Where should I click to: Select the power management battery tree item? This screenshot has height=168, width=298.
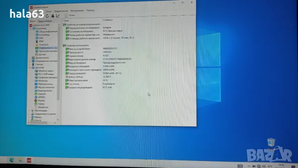tap(47, 48)
